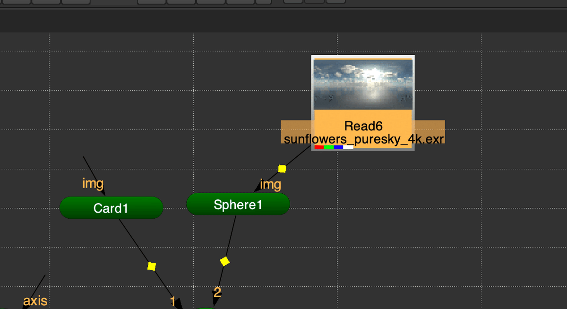Select the Card1 geometry node
Image resolution: width=567 pixels, height=309 pixels.
(111, 207)
